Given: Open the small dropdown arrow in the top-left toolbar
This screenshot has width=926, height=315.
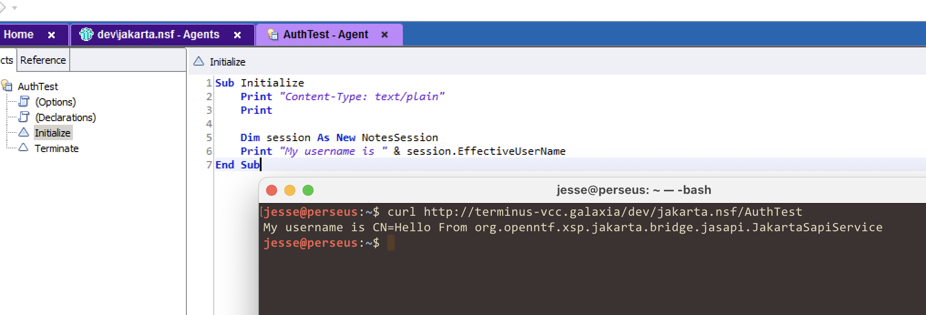Looking at the screenshot, I should point(15,8).
